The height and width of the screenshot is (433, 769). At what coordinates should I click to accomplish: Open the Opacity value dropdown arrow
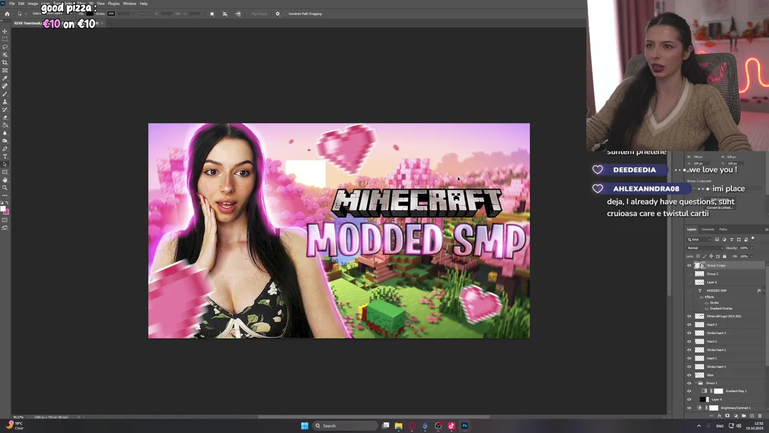[x=752, y=248]
